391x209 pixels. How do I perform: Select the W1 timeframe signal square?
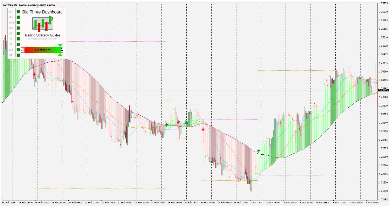(x=18, y=50)
